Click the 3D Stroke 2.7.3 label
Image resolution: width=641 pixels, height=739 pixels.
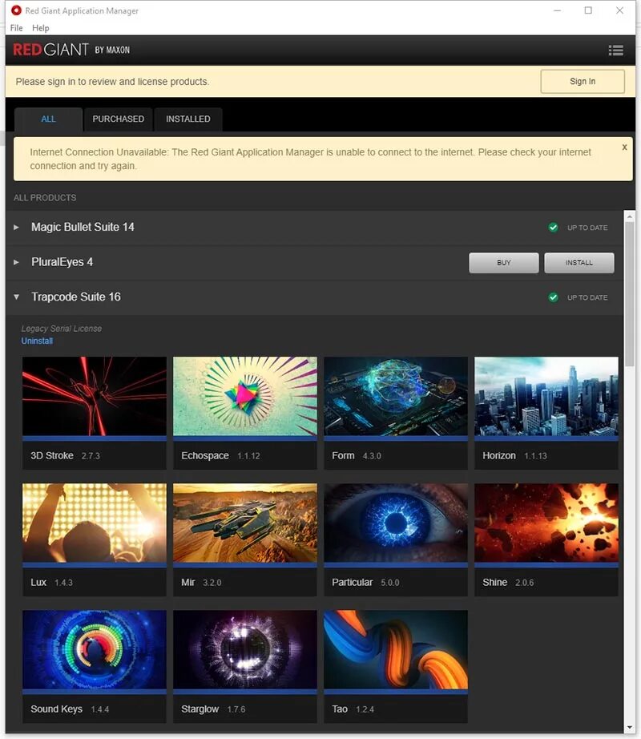65,456
